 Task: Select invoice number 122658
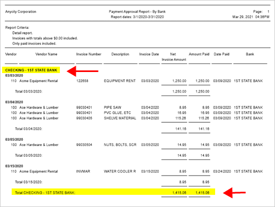(82, 81)
